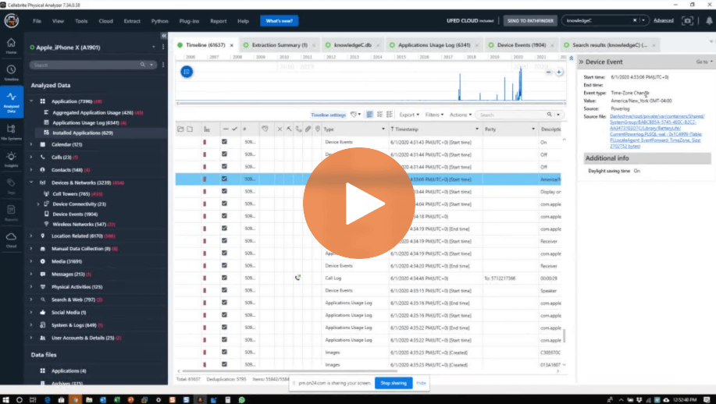Expand the Location Related (6170) node
The width and height of the screenshot is (716, 404).
pyautogui.click(x=31, y=236)
